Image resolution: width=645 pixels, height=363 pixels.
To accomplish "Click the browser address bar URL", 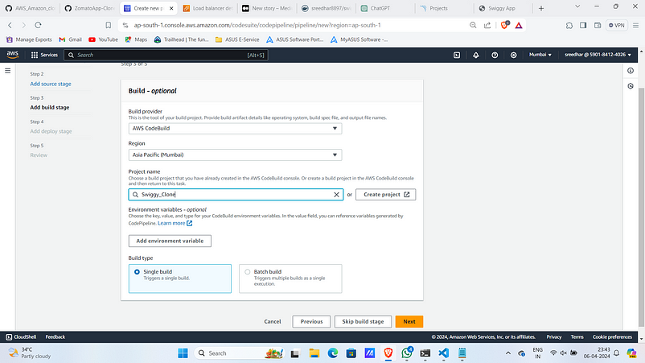I will [257, 25].
